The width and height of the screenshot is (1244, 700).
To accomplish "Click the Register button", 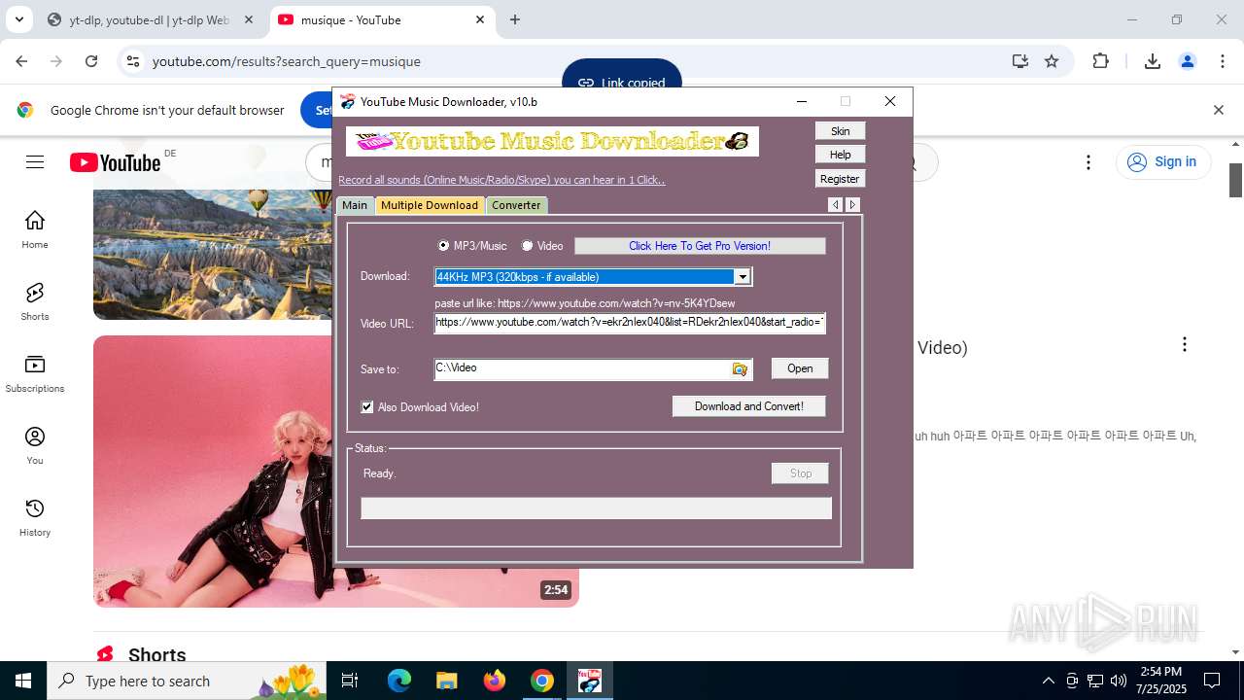I will [x=840, y=179].
